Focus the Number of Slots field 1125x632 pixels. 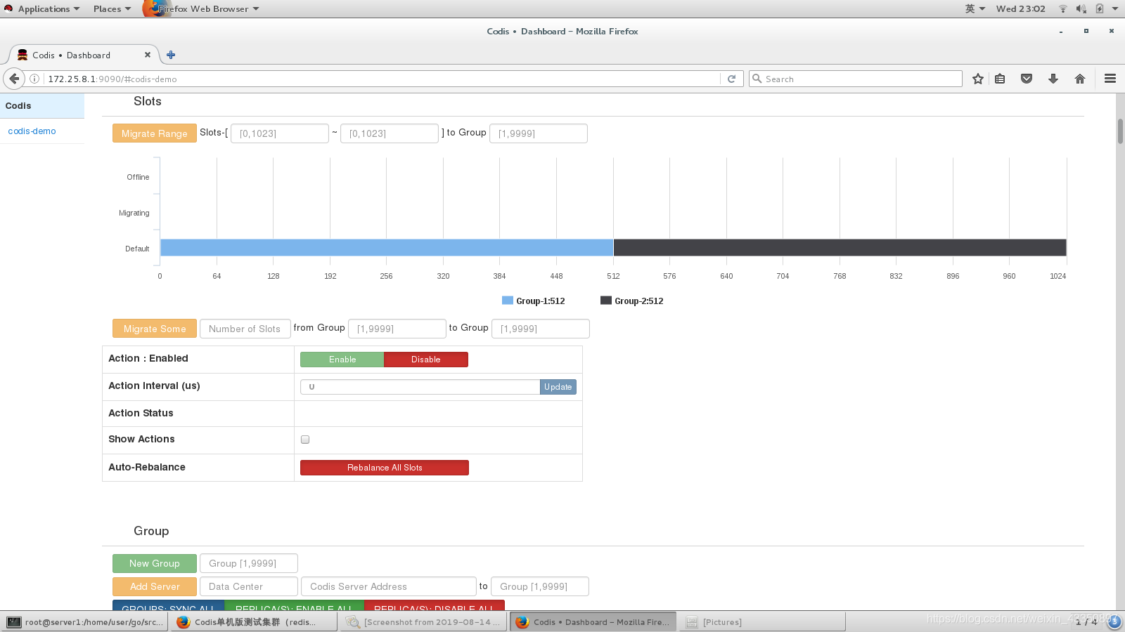point(245,329)
